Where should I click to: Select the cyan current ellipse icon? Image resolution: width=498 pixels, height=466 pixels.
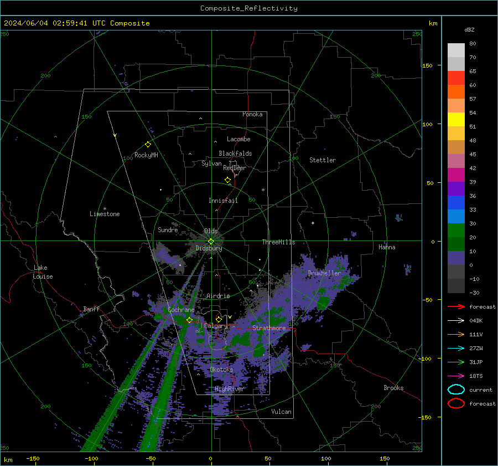pyautogui.click(x=456, y=390)
